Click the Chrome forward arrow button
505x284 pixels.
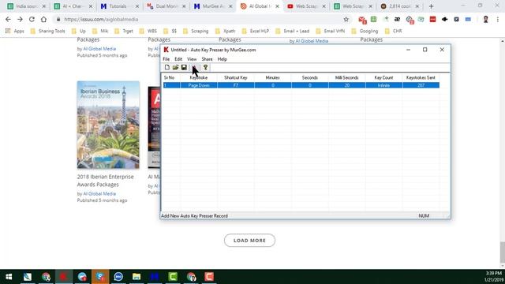pos(20,19)
